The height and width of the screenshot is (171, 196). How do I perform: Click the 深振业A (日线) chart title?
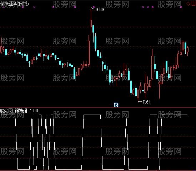tap(14, 4)
